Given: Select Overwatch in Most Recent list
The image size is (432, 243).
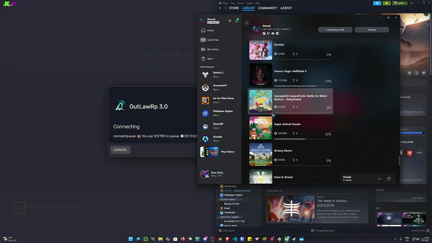Looking at the screenshot, I should click(x=220, y=87).
